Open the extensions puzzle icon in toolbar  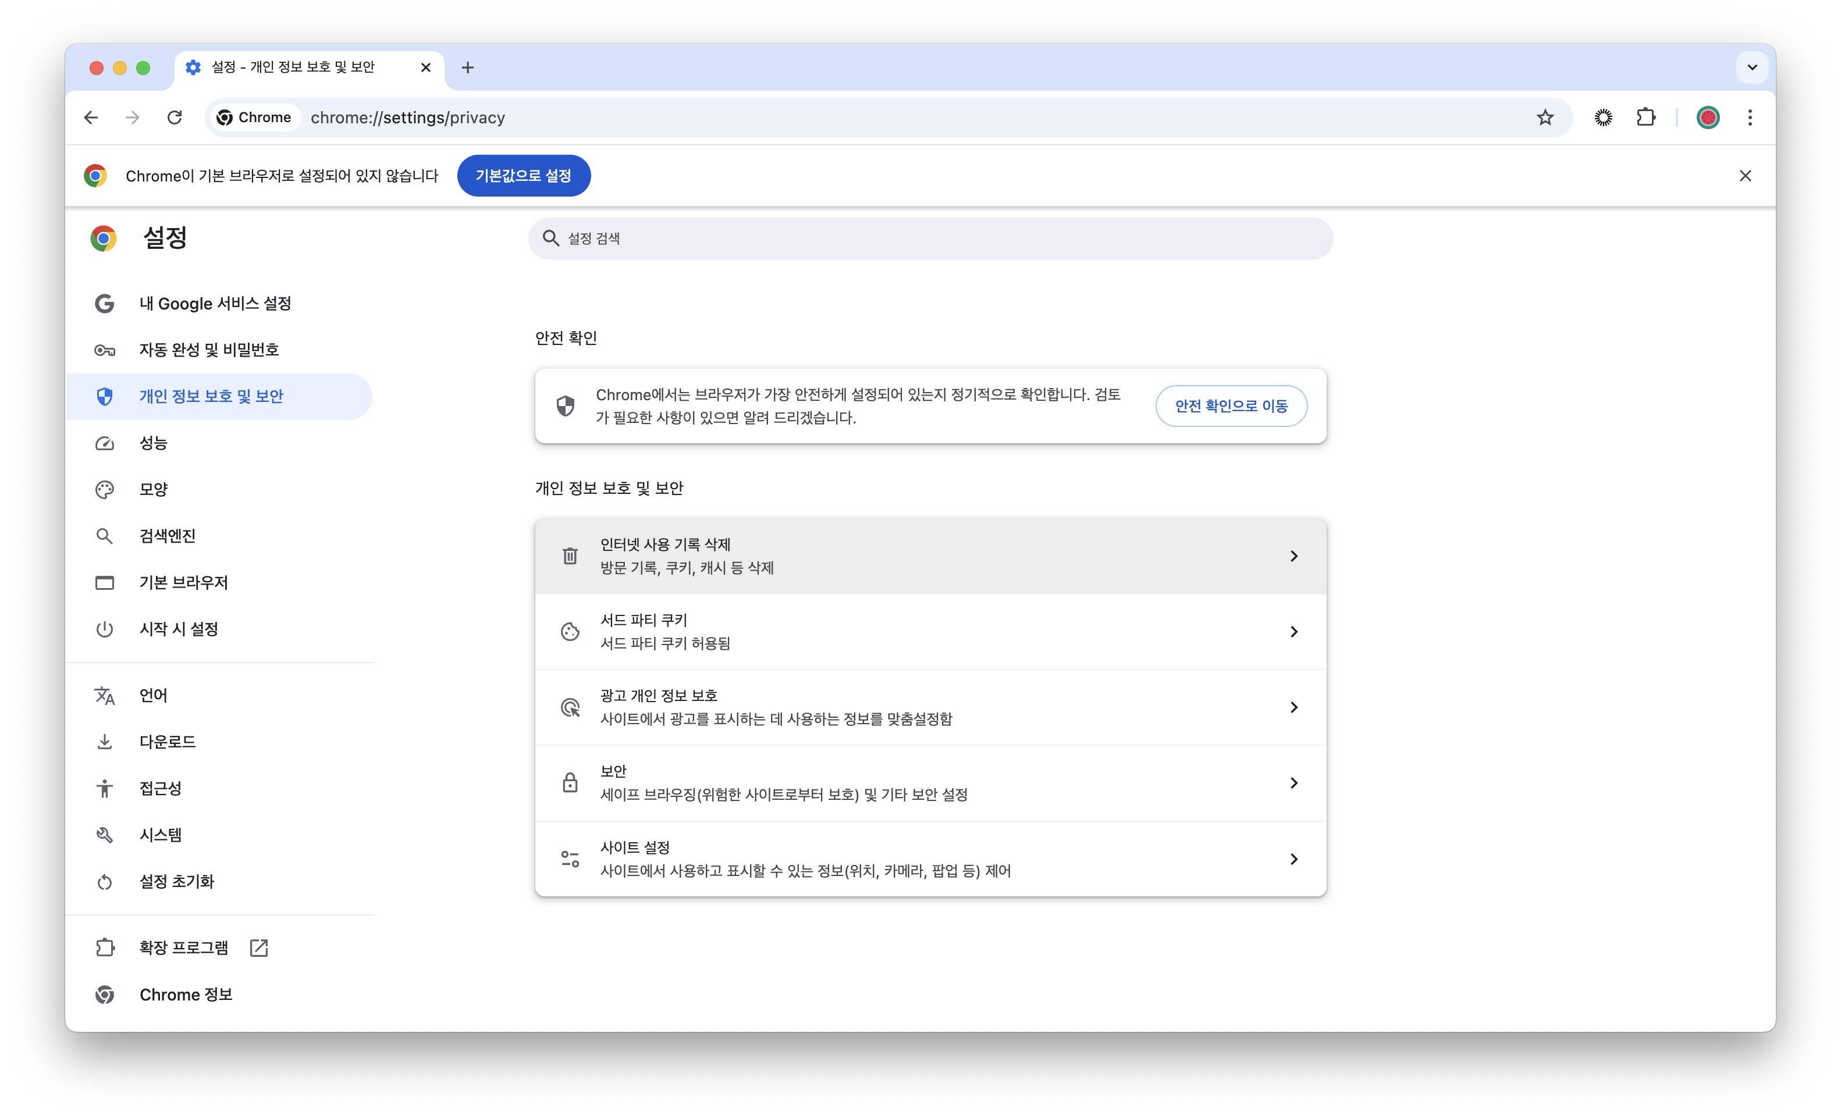(x=1645, y=118)
